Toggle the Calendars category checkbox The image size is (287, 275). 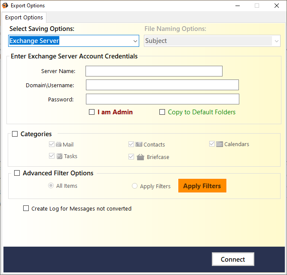[x=212, y=144]
